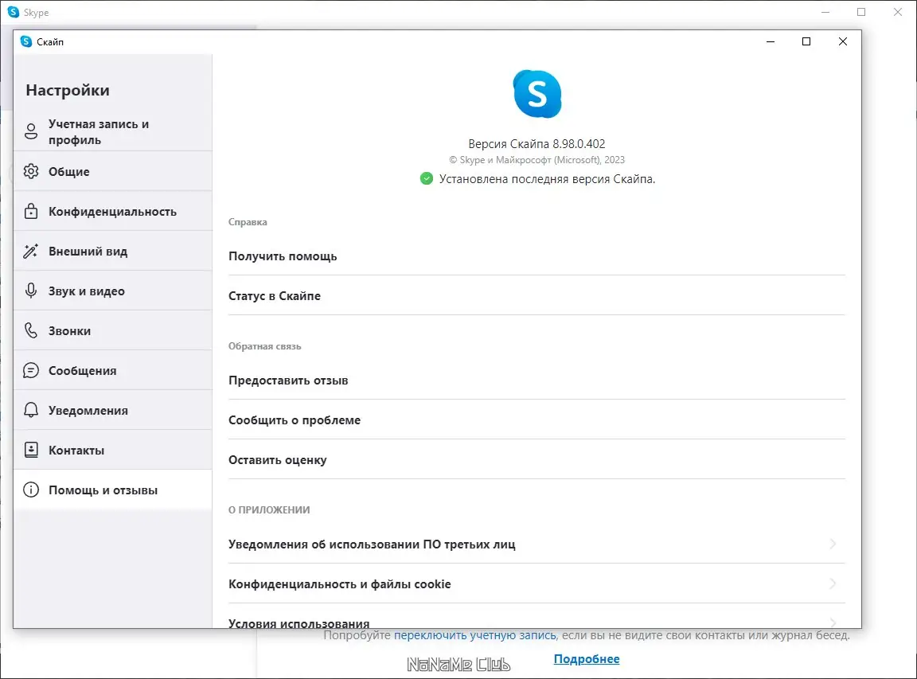This screenshot has height=679, width=917.
Task: Click the Обратная связь section label
Action: click(265, 346)
